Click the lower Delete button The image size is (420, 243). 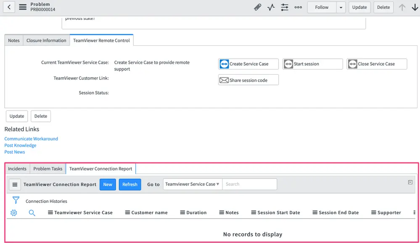pyautogui.click(x=41, y=116)
